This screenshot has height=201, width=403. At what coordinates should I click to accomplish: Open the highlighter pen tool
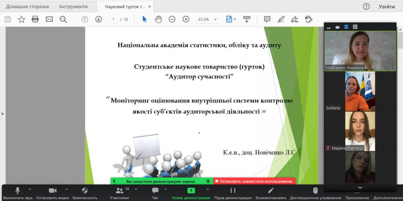(x=281, y=19)
